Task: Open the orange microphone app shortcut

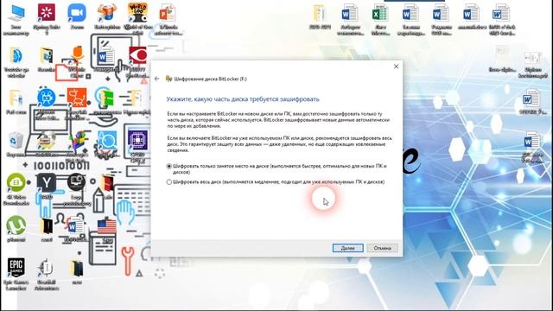Action: click(77, 55)
